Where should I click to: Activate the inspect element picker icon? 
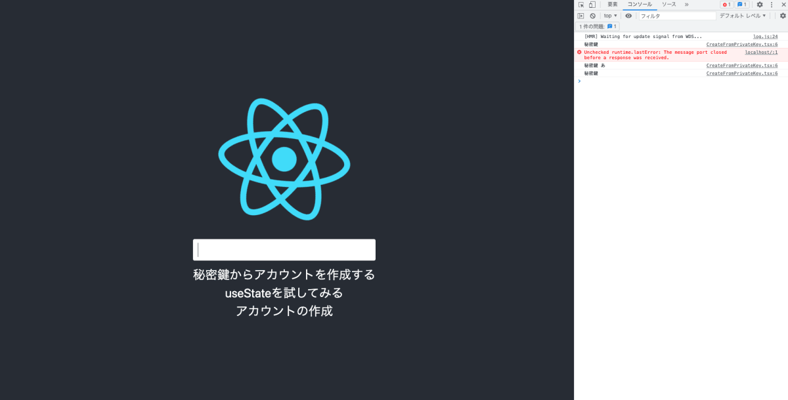(x=581, y=5)
